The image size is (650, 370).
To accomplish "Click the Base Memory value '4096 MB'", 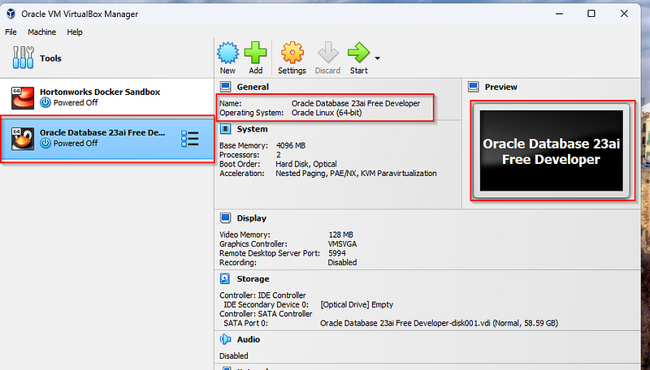I will 291,146.
